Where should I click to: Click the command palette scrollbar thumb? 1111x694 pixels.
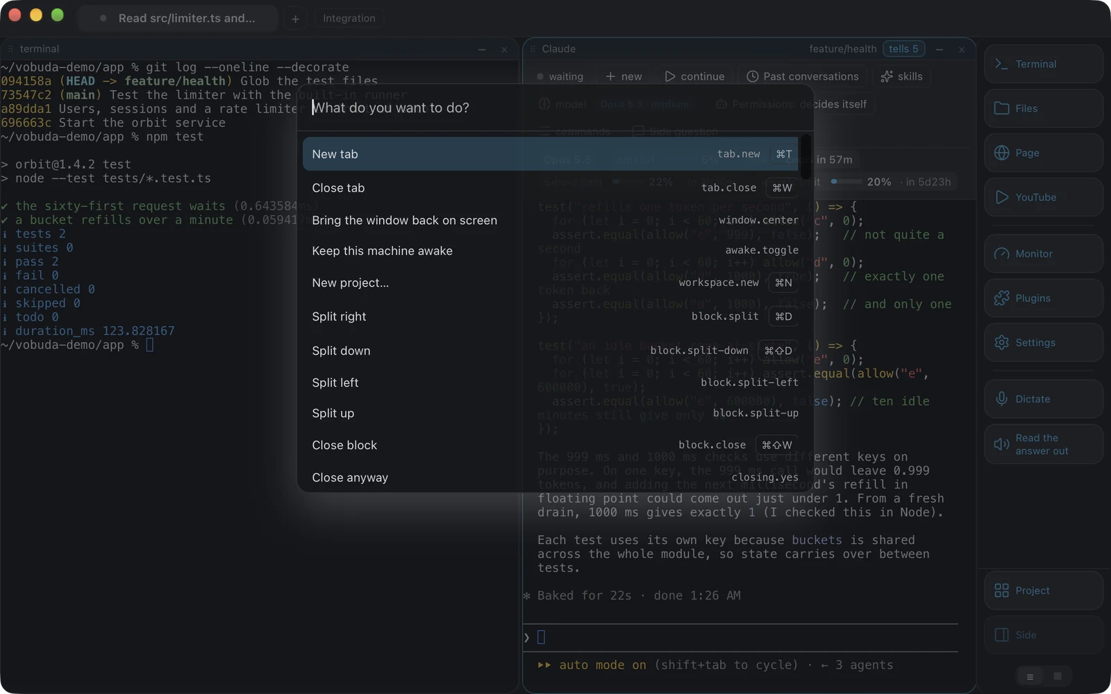(805, 158)
